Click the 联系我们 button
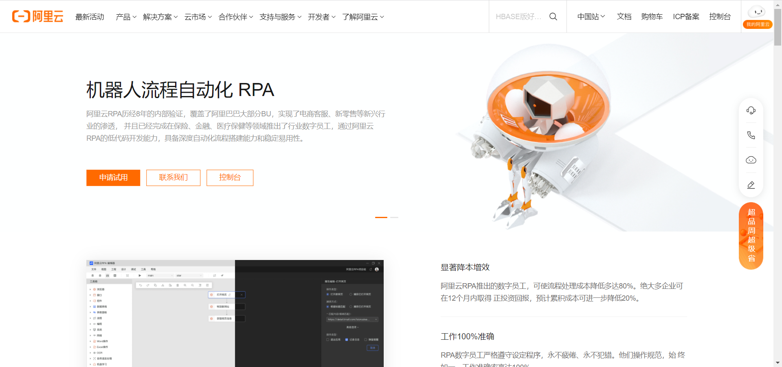This screenshot has height=367, width=782. click(173, 178)
